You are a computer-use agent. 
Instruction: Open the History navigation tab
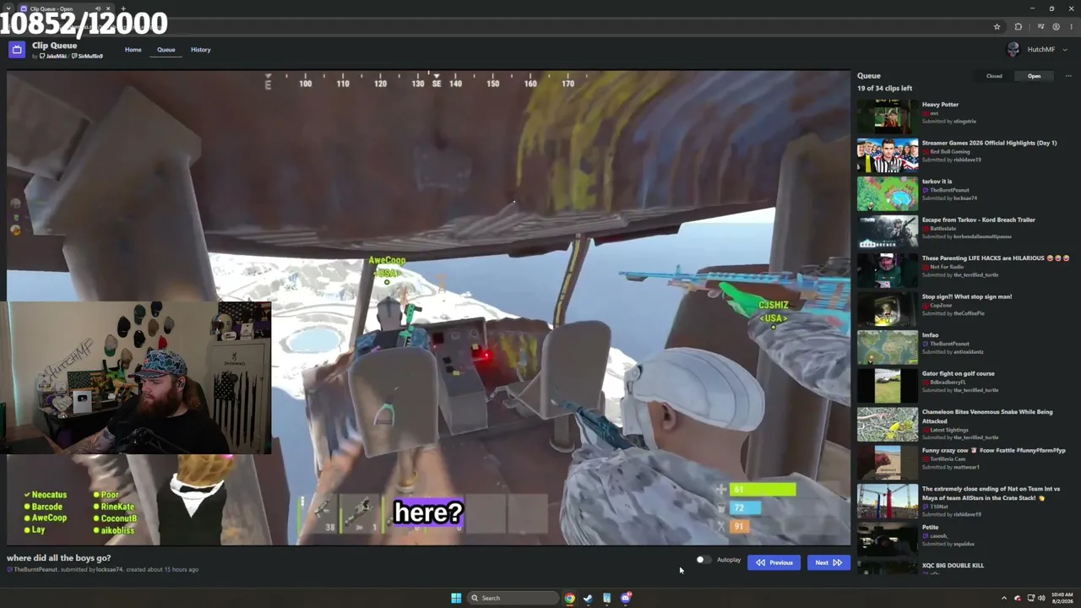tap(200, 50)
